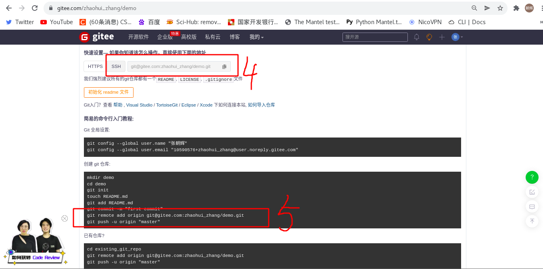Open the CLI | Docs bookmark

click(x=467, y=22)
